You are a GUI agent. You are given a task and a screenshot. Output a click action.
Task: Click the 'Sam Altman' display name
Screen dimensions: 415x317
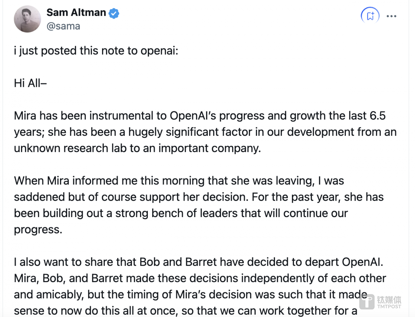tap(76, 13)
